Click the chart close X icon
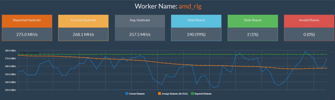The width and height of the screenshot is (335, 100). click(x=333, y=50)
